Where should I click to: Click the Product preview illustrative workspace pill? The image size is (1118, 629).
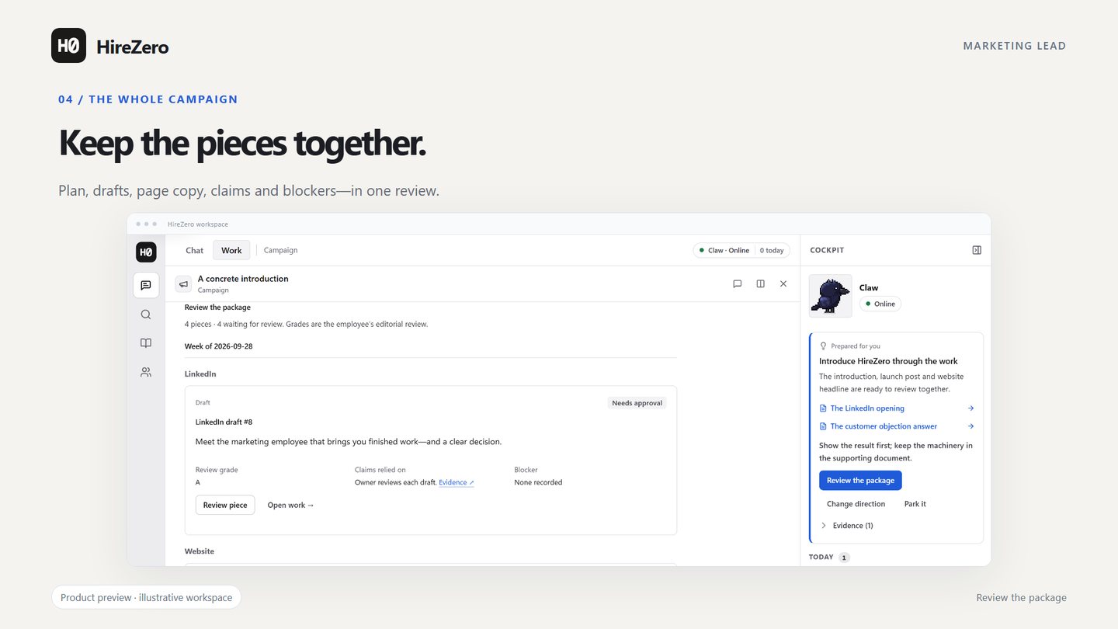pos(147,597)
